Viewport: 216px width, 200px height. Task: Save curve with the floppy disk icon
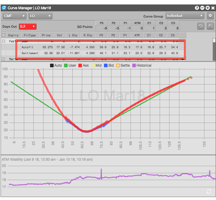210,26
